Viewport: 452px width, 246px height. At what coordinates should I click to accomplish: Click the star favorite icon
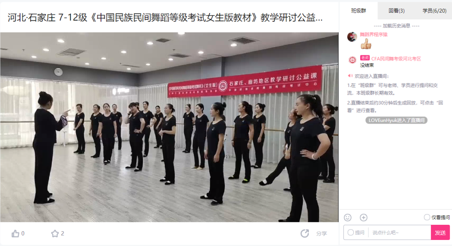(55, 233)
